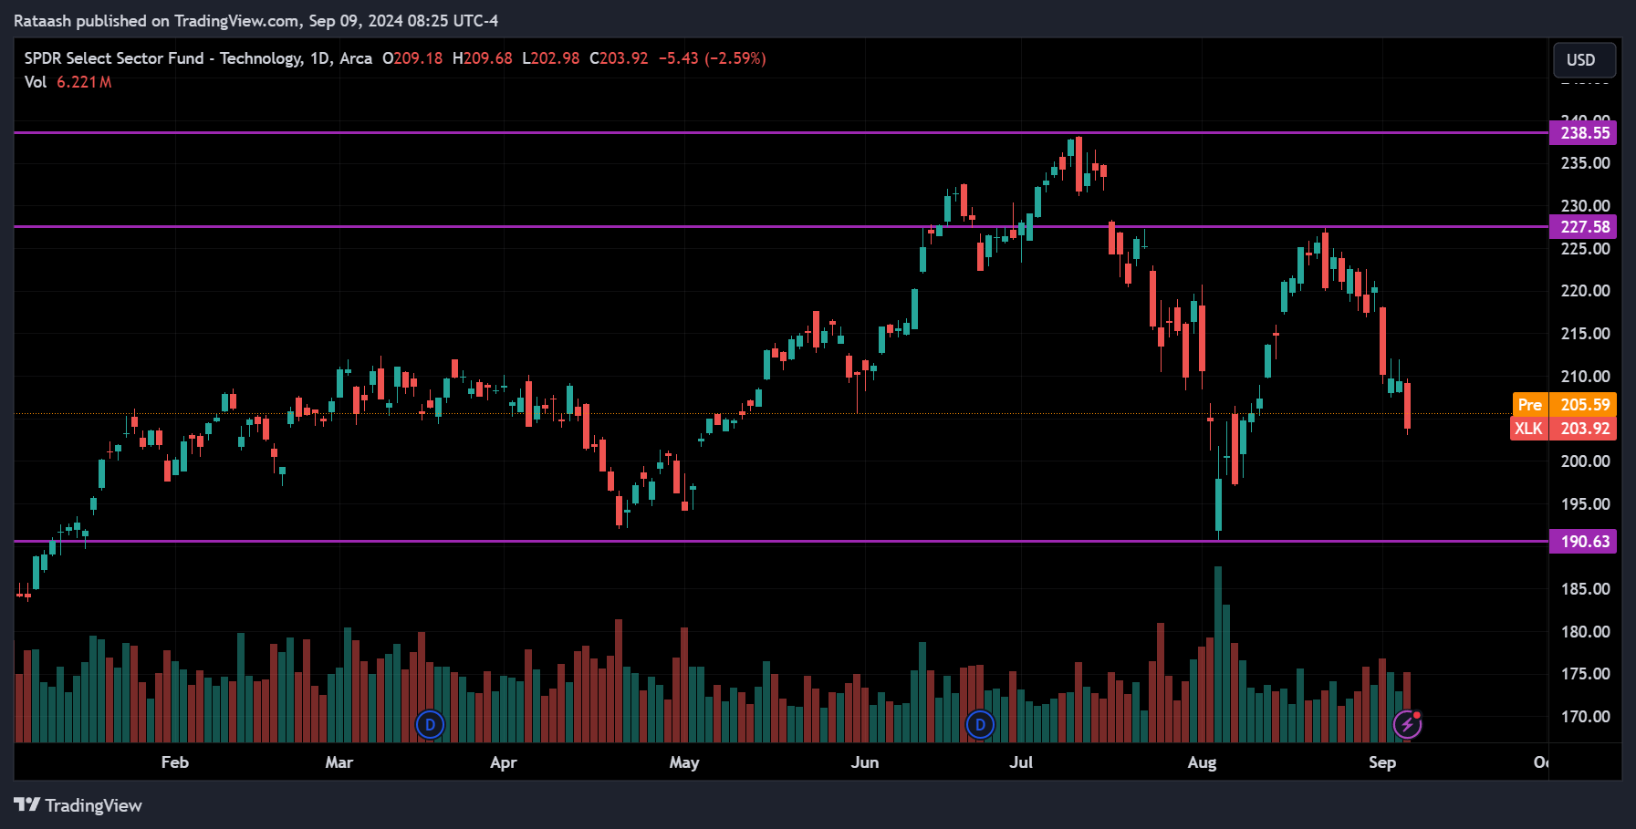
Task: Click the 185.00 price axis value
Action: pyautogui.click(x=1585, y=589)
